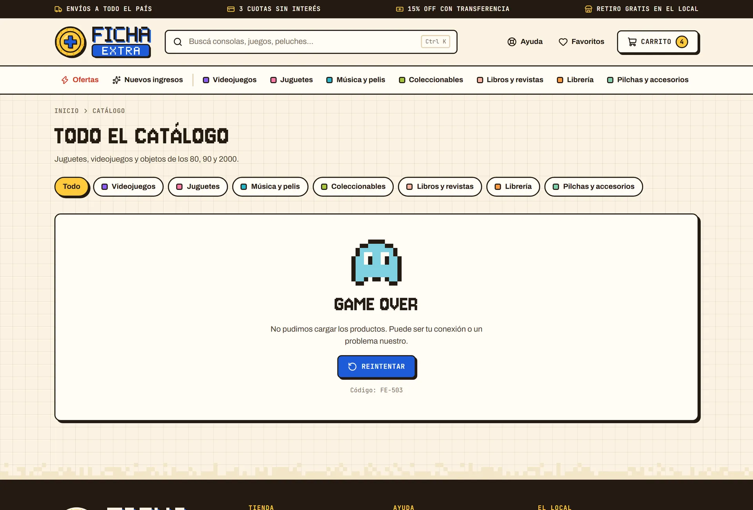Open Coleccionables in the navigation bar
Image resolution: width=753 pixels, height=510 pixels.
(x=431, y=80)
